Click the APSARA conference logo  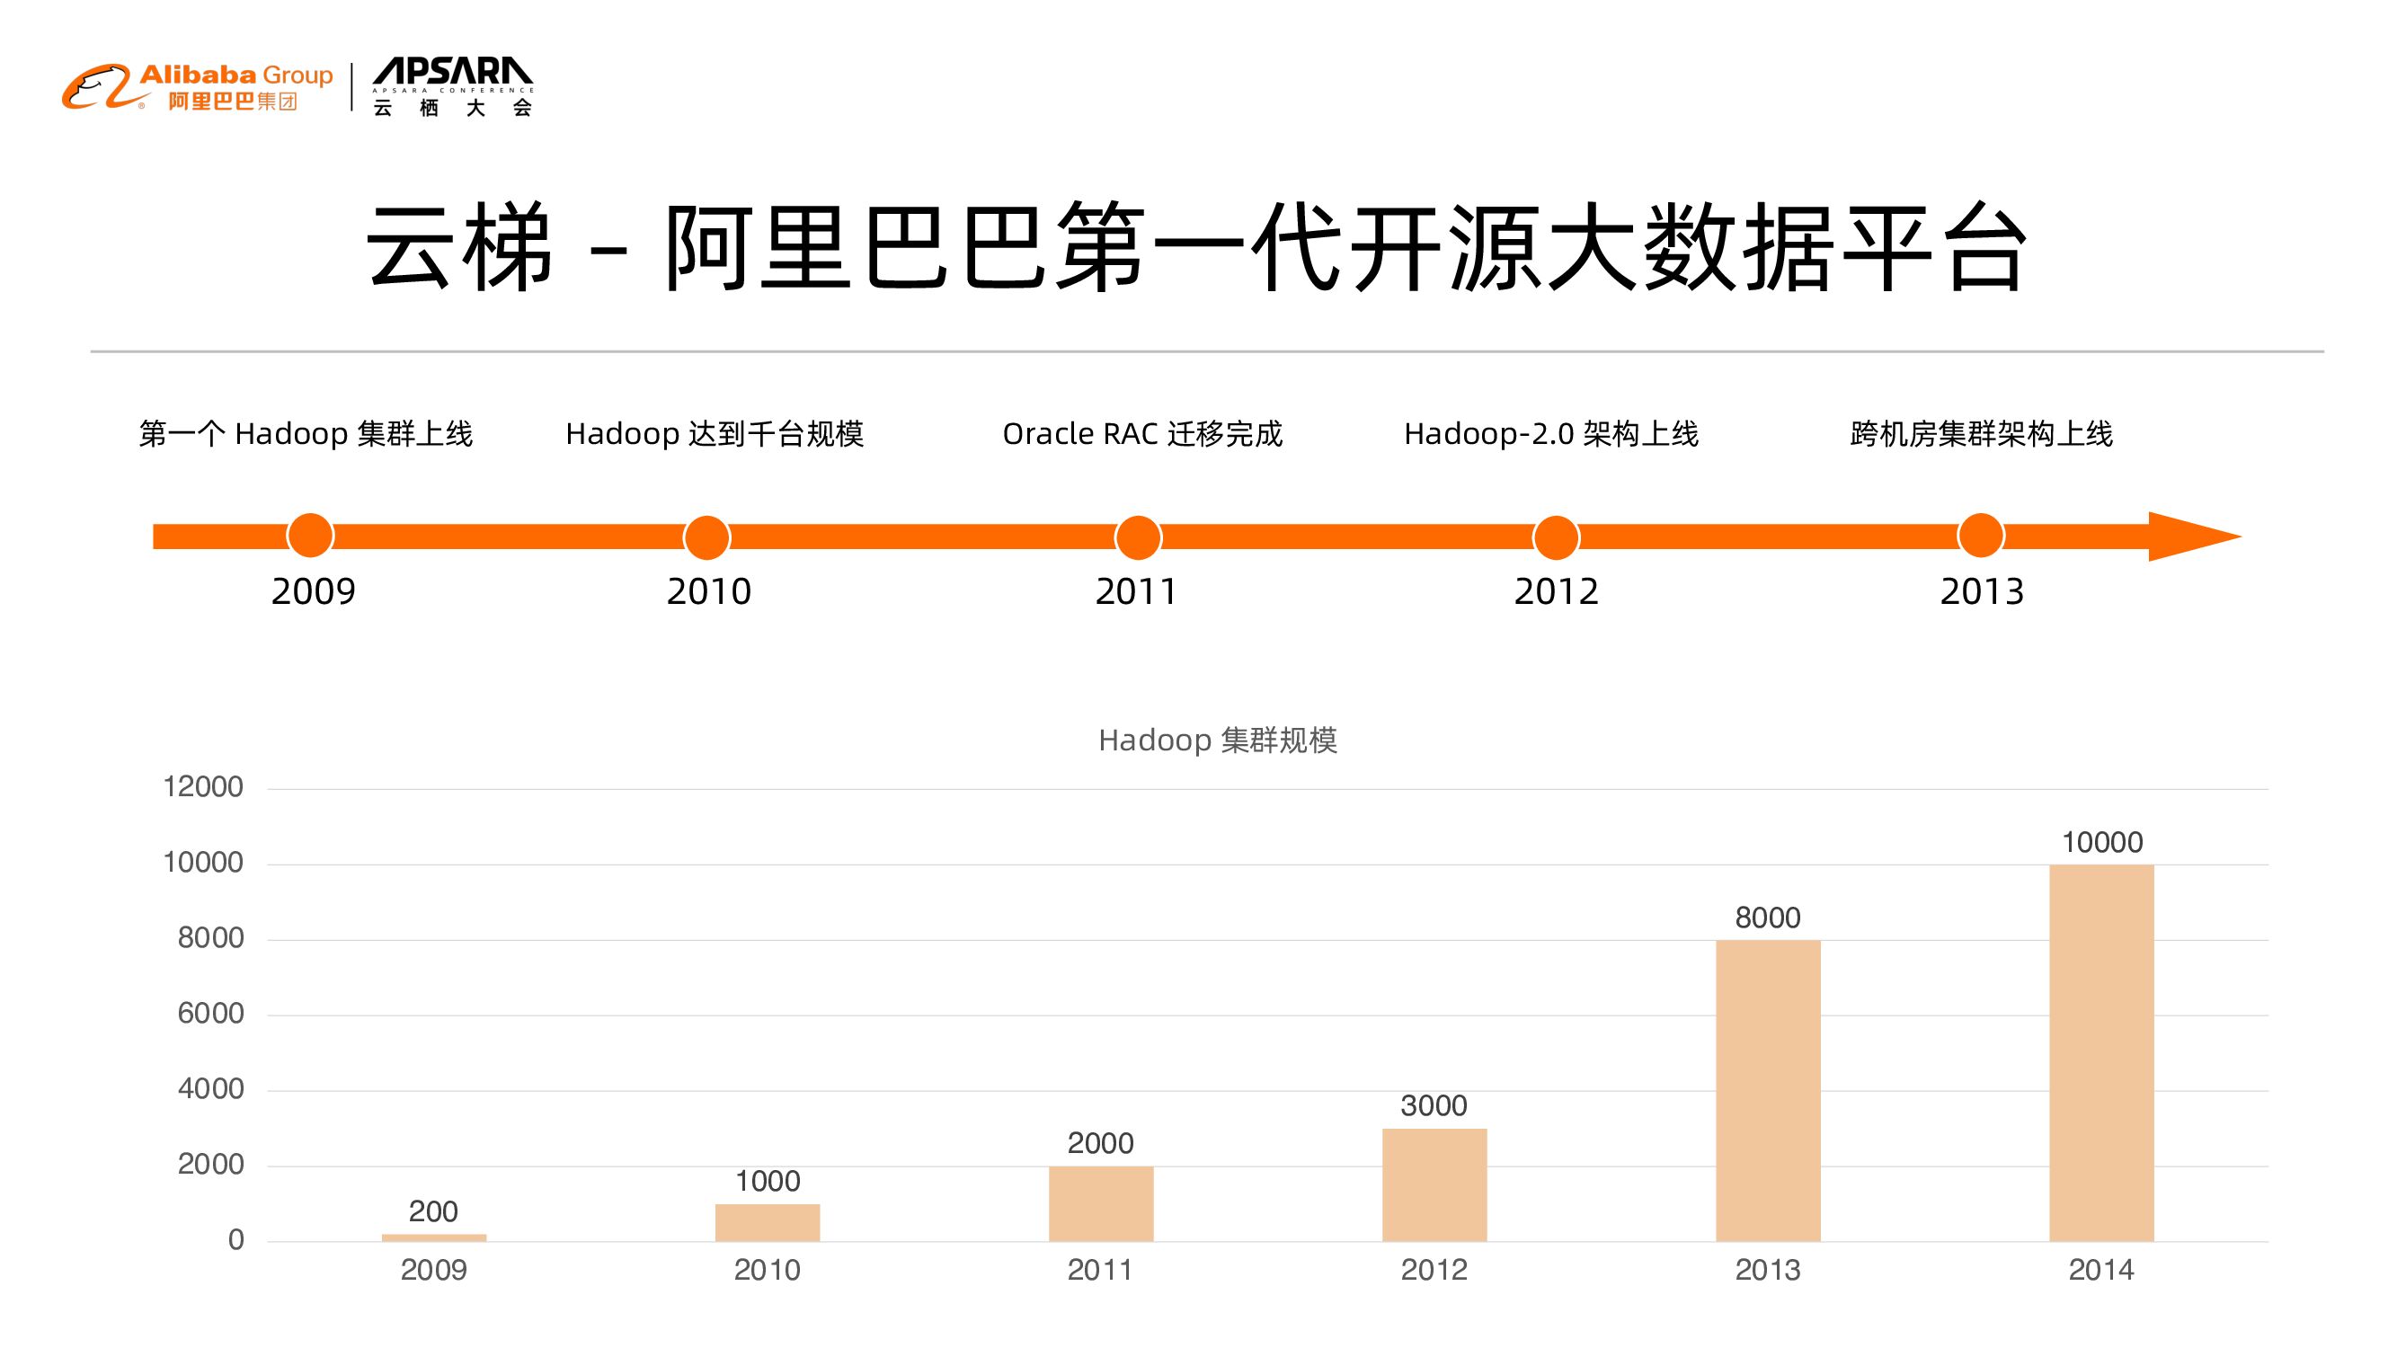(452, 87)
